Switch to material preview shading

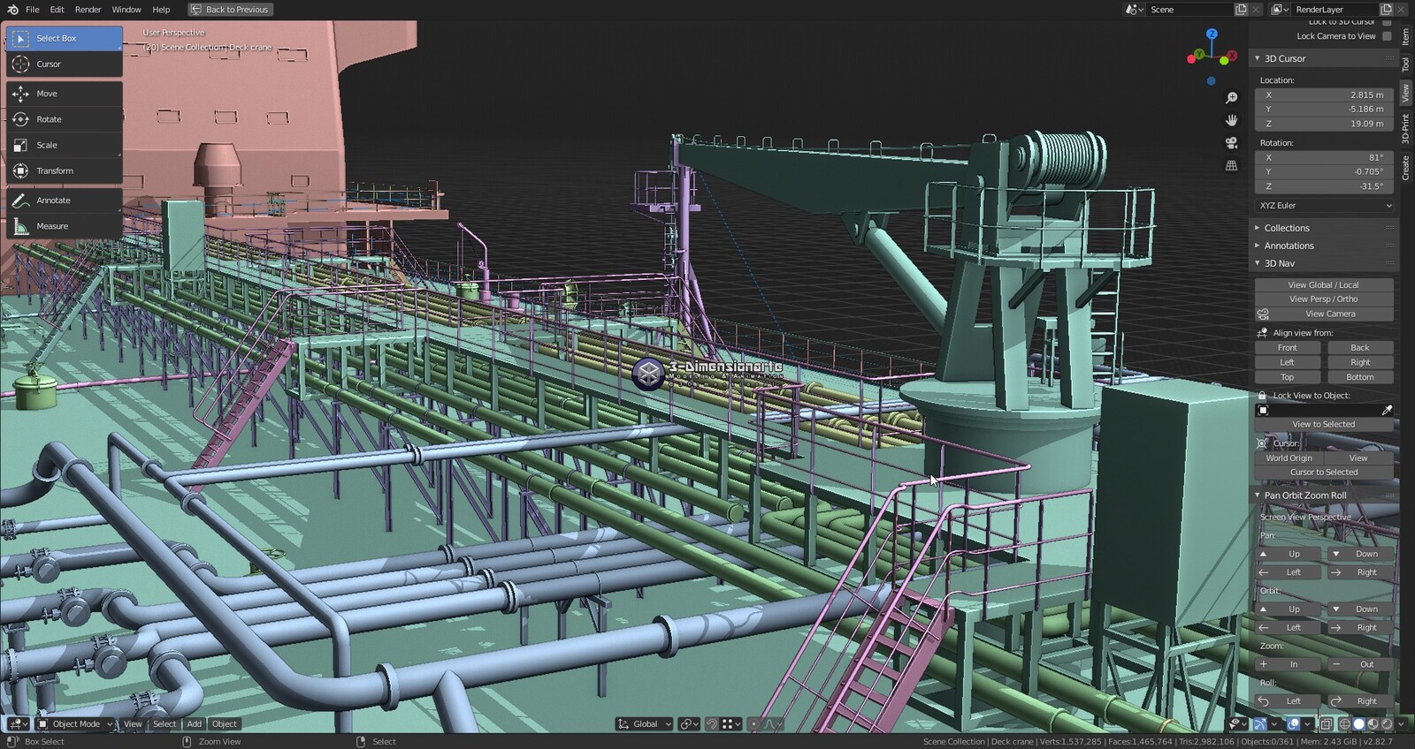coord(1373,723)
